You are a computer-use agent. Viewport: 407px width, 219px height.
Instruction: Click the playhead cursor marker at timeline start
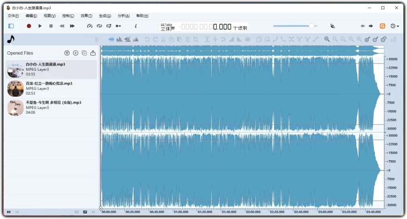coord(101,208)
